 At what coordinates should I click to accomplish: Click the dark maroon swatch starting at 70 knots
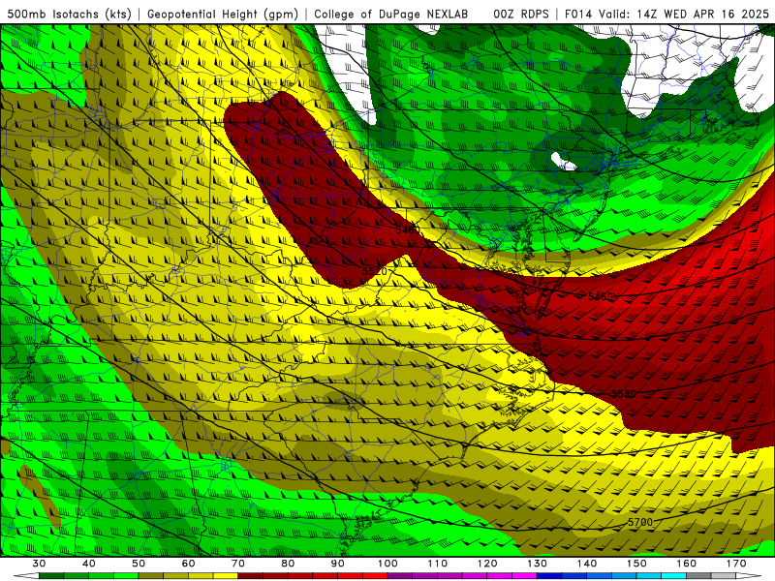coord(251,576)
